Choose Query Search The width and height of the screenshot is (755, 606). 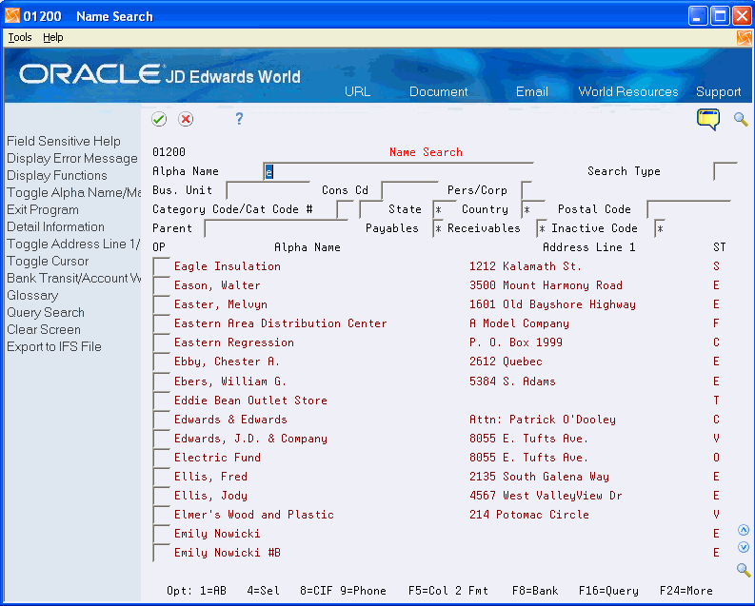pos(46,313)
